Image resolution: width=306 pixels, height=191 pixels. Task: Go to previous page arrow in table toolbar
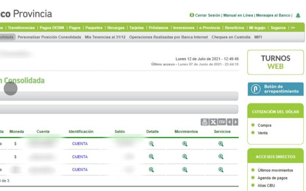pyautogui.click(x=229, y=122)
